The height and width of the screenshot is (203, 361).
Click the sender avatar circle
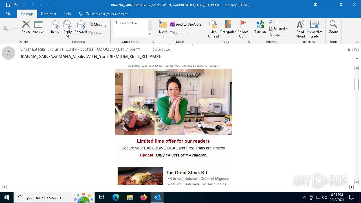(8, 53)
